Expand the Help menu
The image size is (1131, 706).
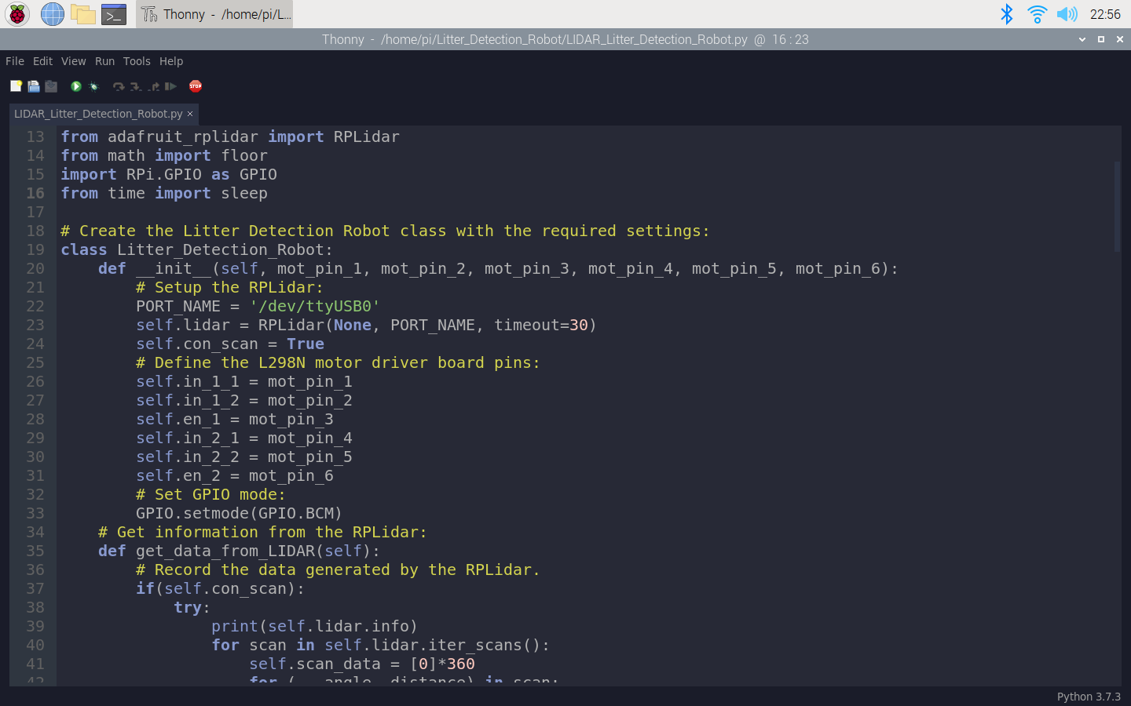pos(171,61)
